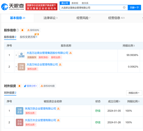This screenshot has width=143, height=131.
Task: Click the 2024-01-05 establishment date
Action: point(114,111)
